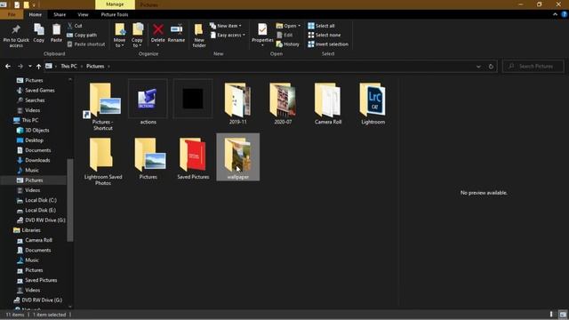The height and width of the screenshot is (320, 569).
Task: Click Select all
Action: (321, 26)
